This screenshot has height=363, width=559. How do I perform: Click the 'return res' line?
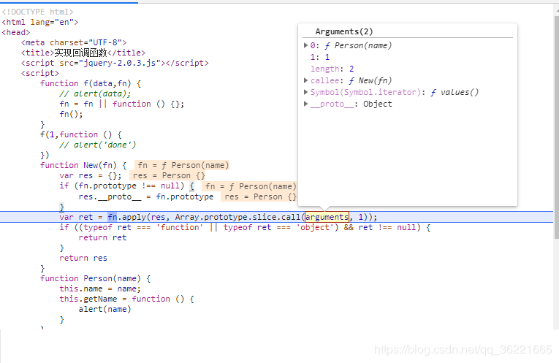click(x=83, y=258)
